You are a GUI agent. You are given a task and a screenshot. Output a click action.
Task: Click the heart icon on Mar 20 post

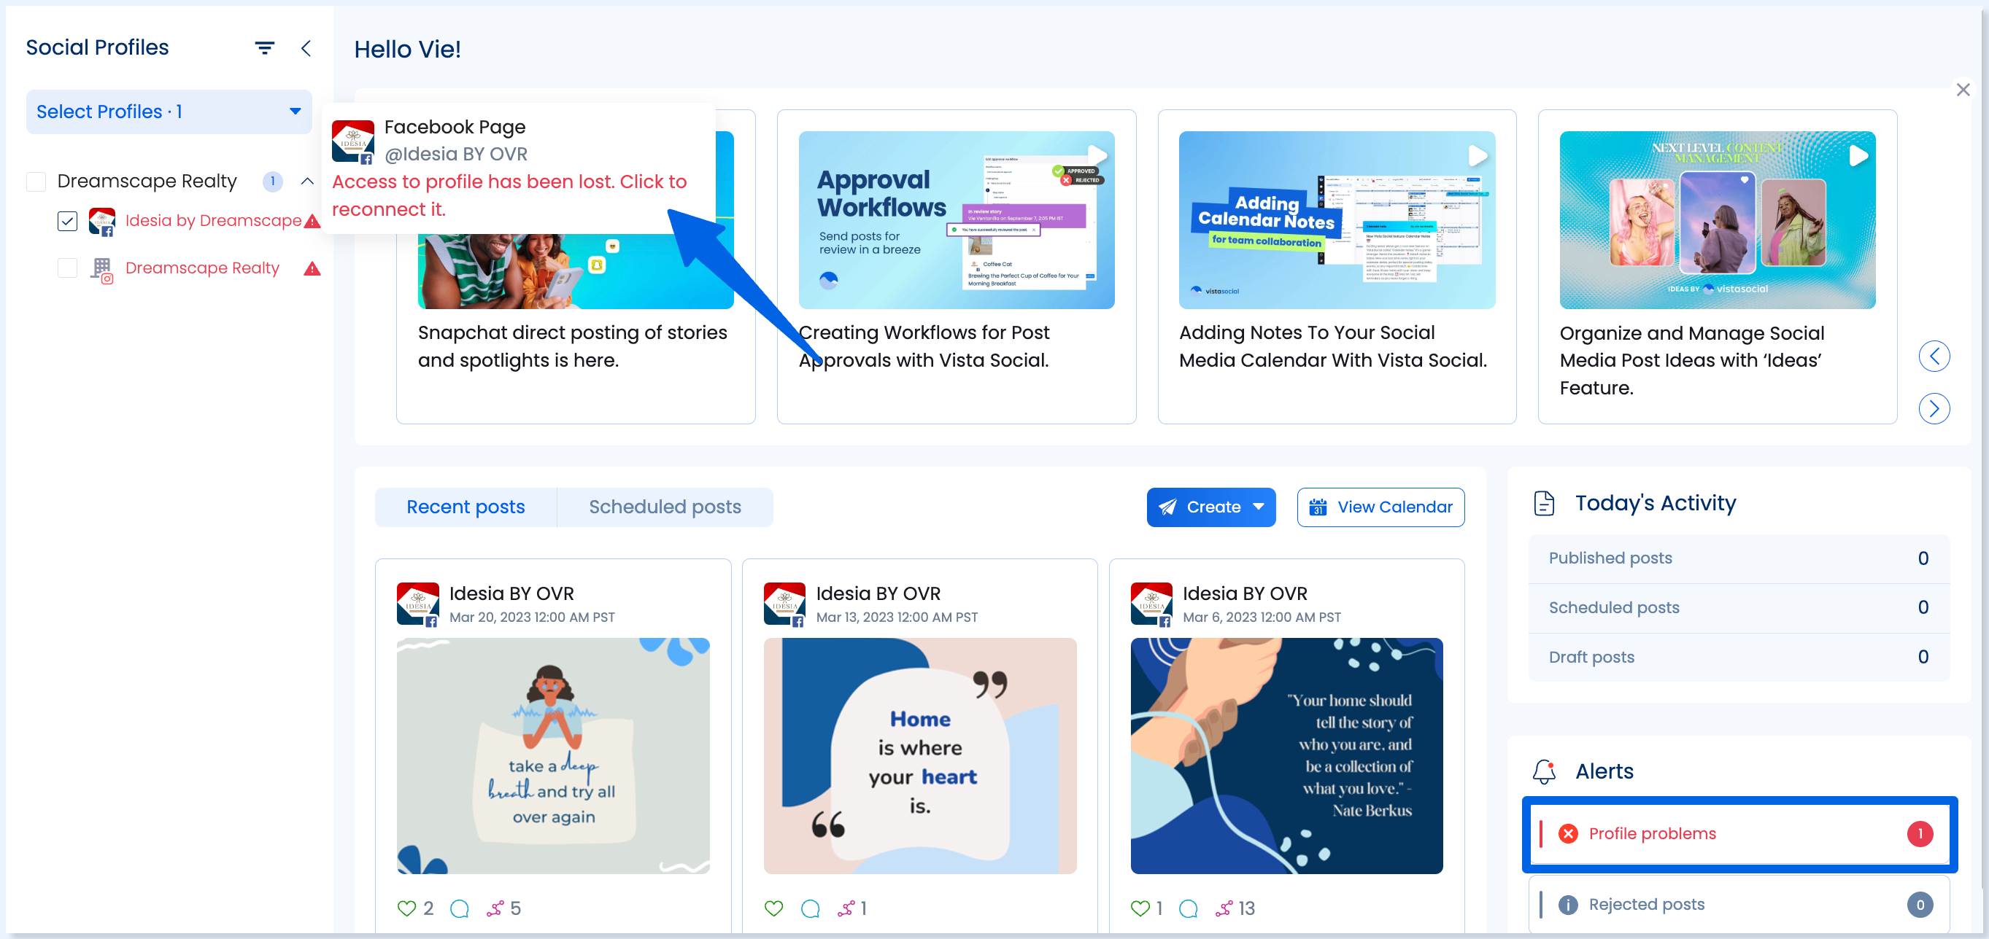(406, 908)
